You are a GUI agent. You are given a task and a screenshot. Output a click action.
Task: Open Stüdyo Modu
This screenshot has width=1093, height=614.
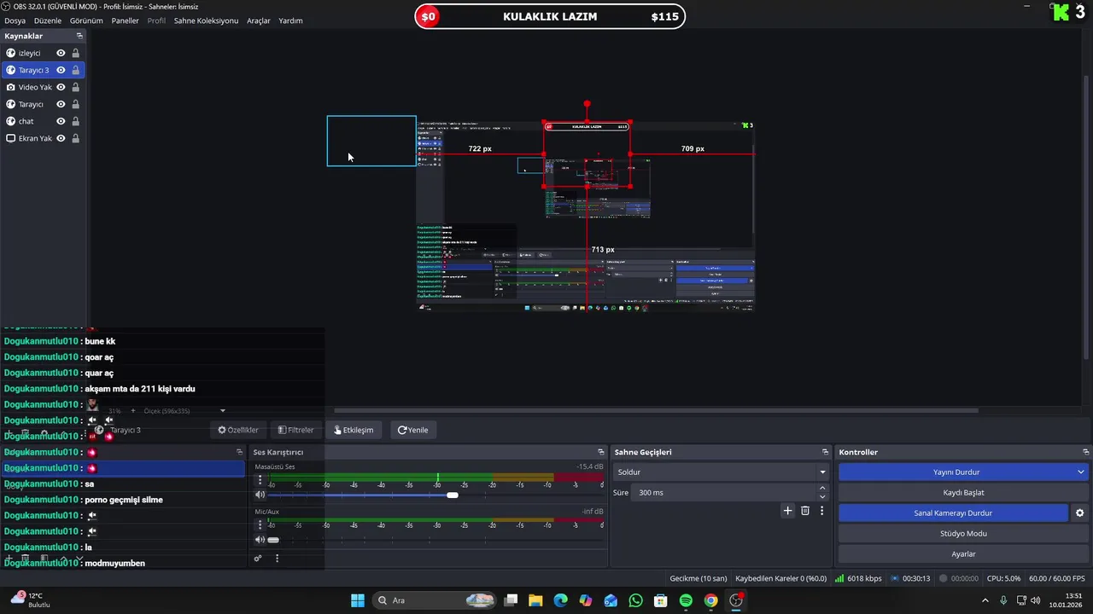963,534
